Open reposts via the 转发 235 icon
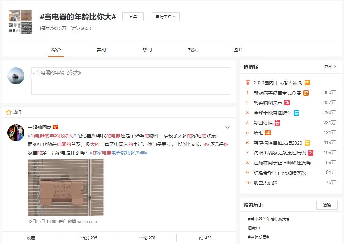The image size is (344, 244). click(x=89, y=238)
